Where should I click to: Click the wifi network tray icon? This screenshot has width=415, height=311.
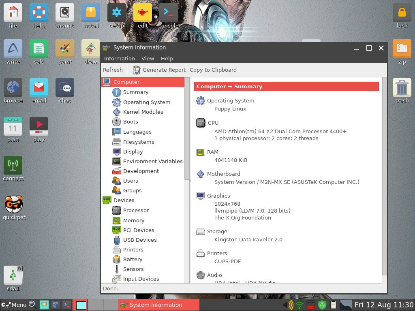299,305
